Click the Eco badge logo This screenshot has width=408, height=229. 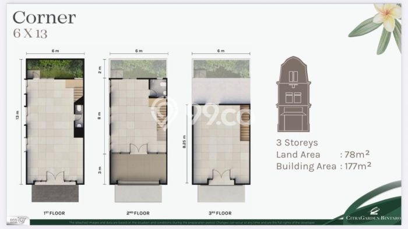pos(17,220)
